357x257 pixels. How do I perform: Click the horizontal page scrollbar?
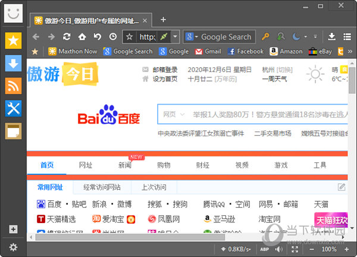pos(130,237)
